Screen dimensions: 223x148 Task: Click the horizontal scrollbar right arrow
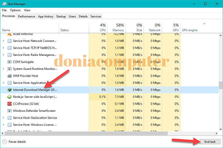[x=216, y=133]
